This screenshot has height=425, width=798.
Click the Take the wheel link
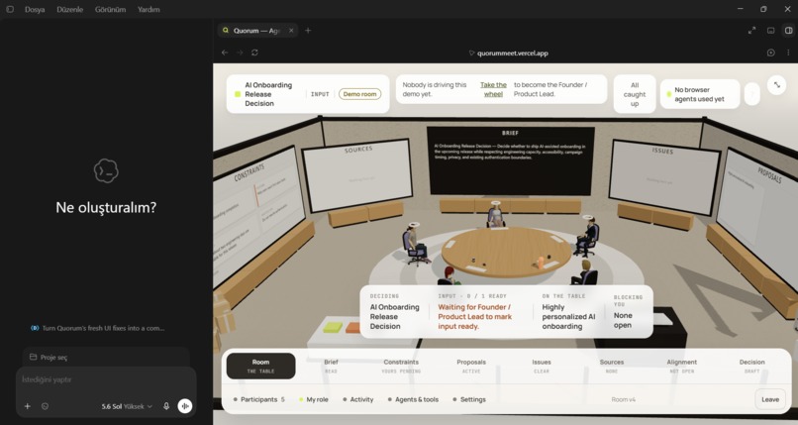(493, 89)
